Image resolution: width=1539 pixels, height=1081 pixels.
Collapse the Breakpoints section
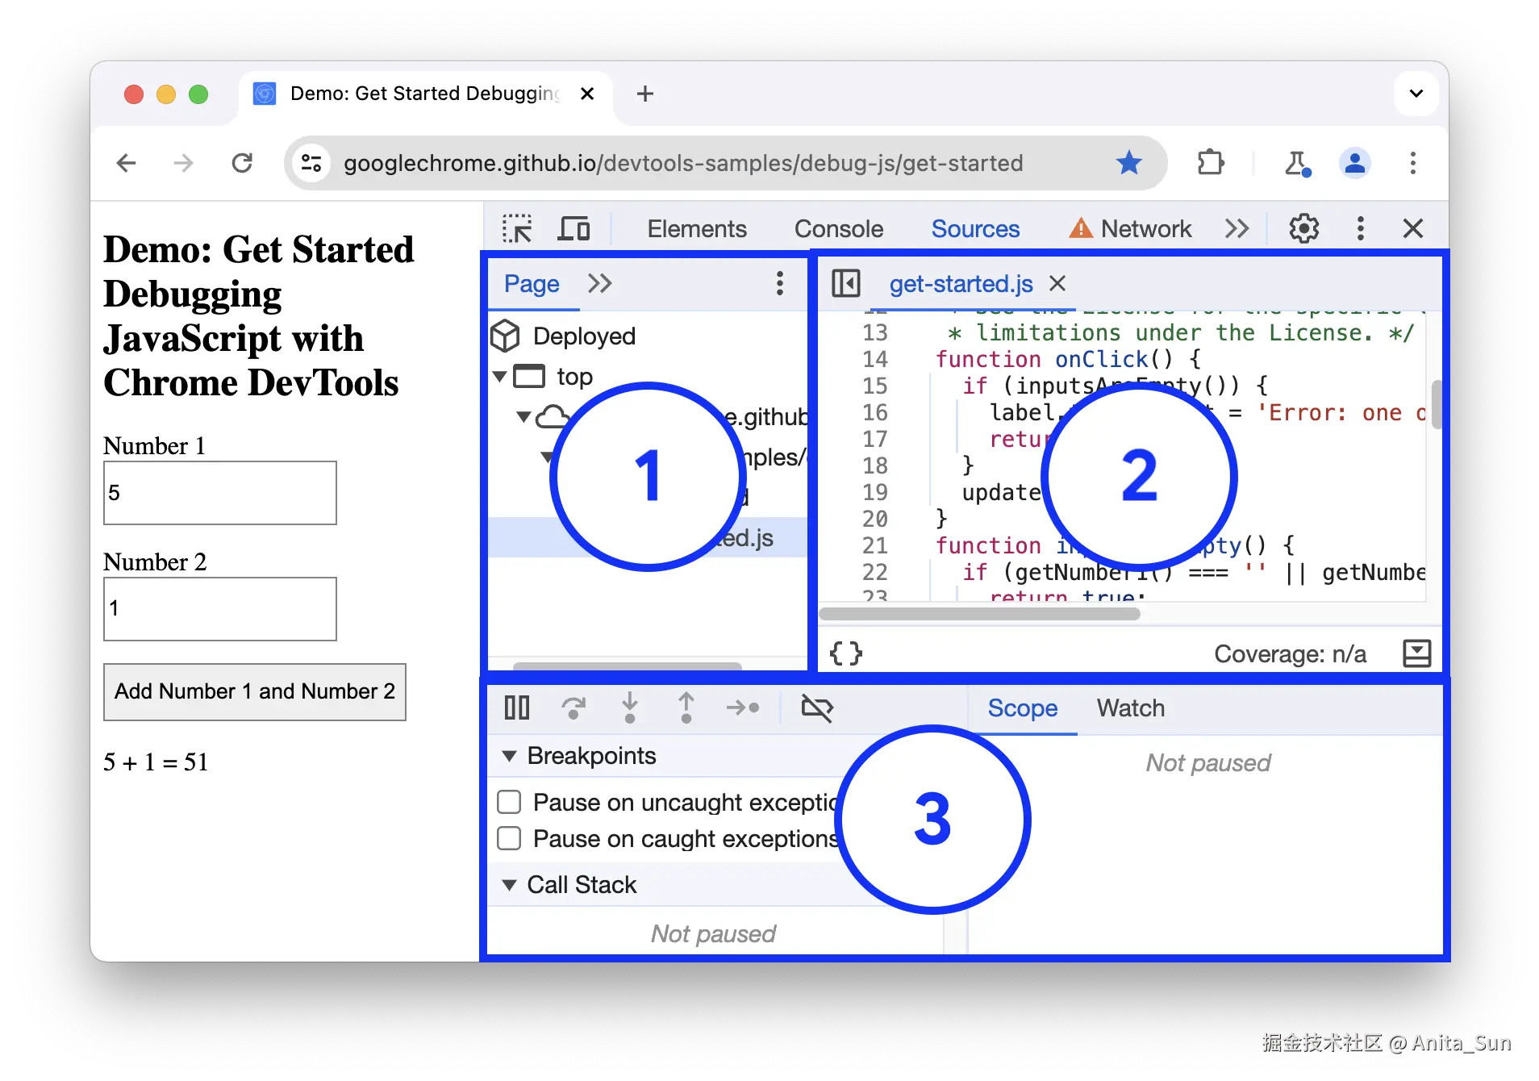(x=510, y=757)
